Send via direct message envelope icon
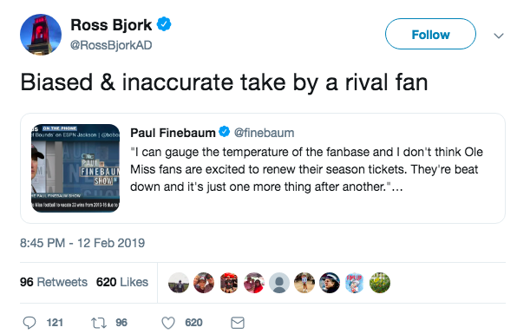The image size is (517, 334). [238, 323]
